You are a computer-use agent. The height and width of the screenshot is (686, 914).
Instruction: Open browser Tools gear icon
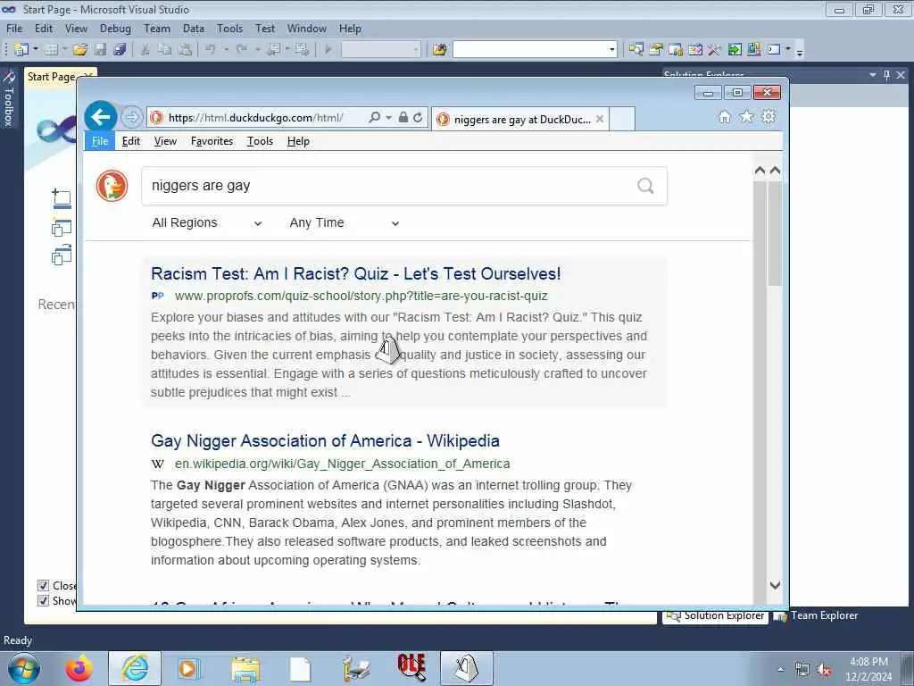(769, 117)
